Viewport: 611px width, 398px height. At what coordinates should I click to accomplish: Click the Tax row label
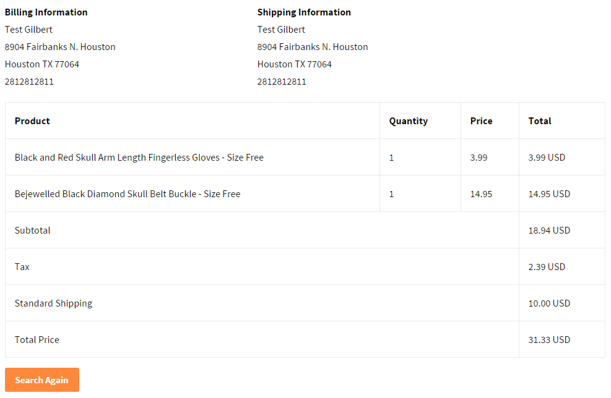click(22, 267)
